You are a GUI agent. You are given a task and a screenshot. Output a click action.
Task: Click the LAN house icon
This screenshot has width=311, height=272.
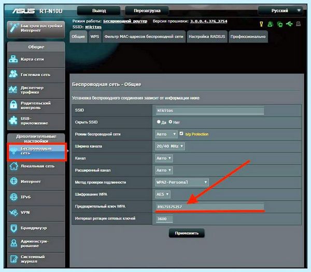(x=13, y=166)
